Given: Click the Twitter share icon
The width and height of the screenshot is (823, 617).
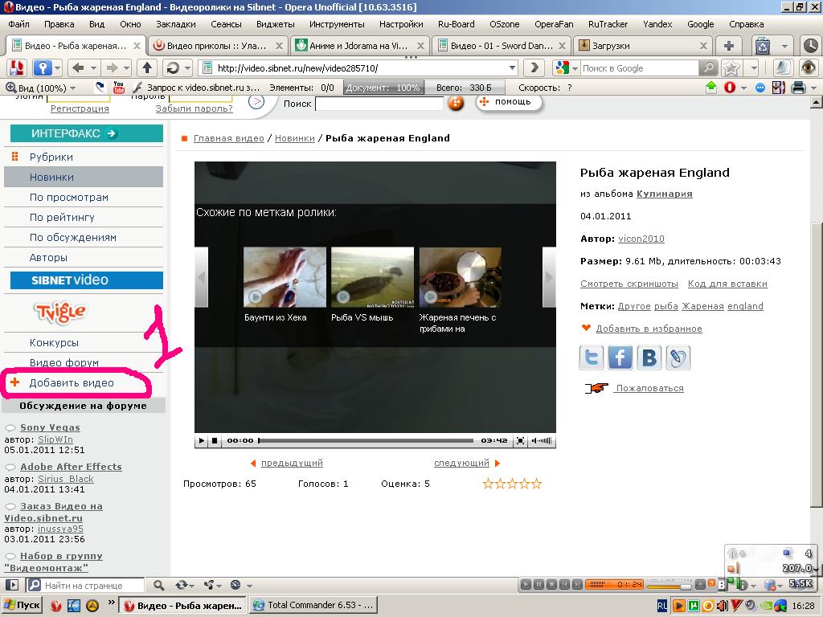Looking at the screenshot, I should coord(592,358).
